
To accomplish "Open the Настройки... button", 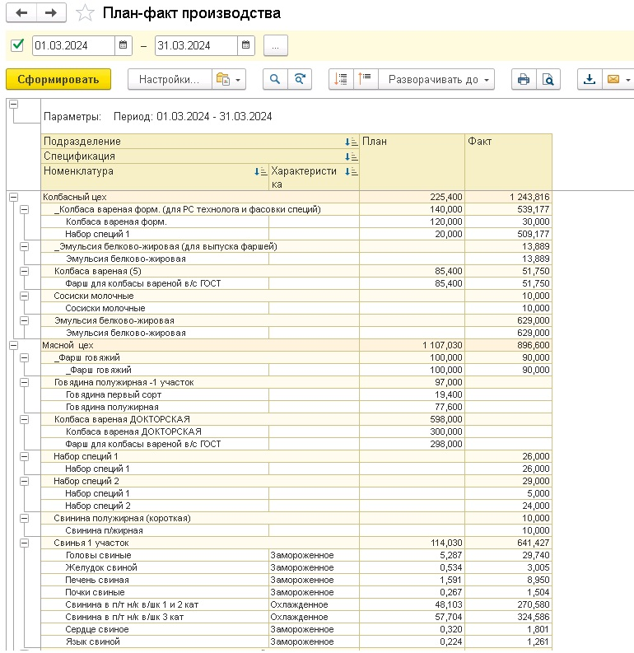I will (169, 79).
